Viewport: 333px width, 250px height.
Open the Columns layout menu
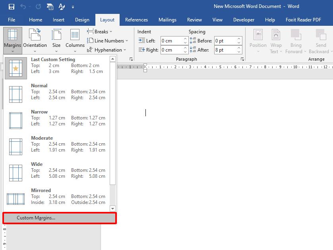tap(75, 40)
